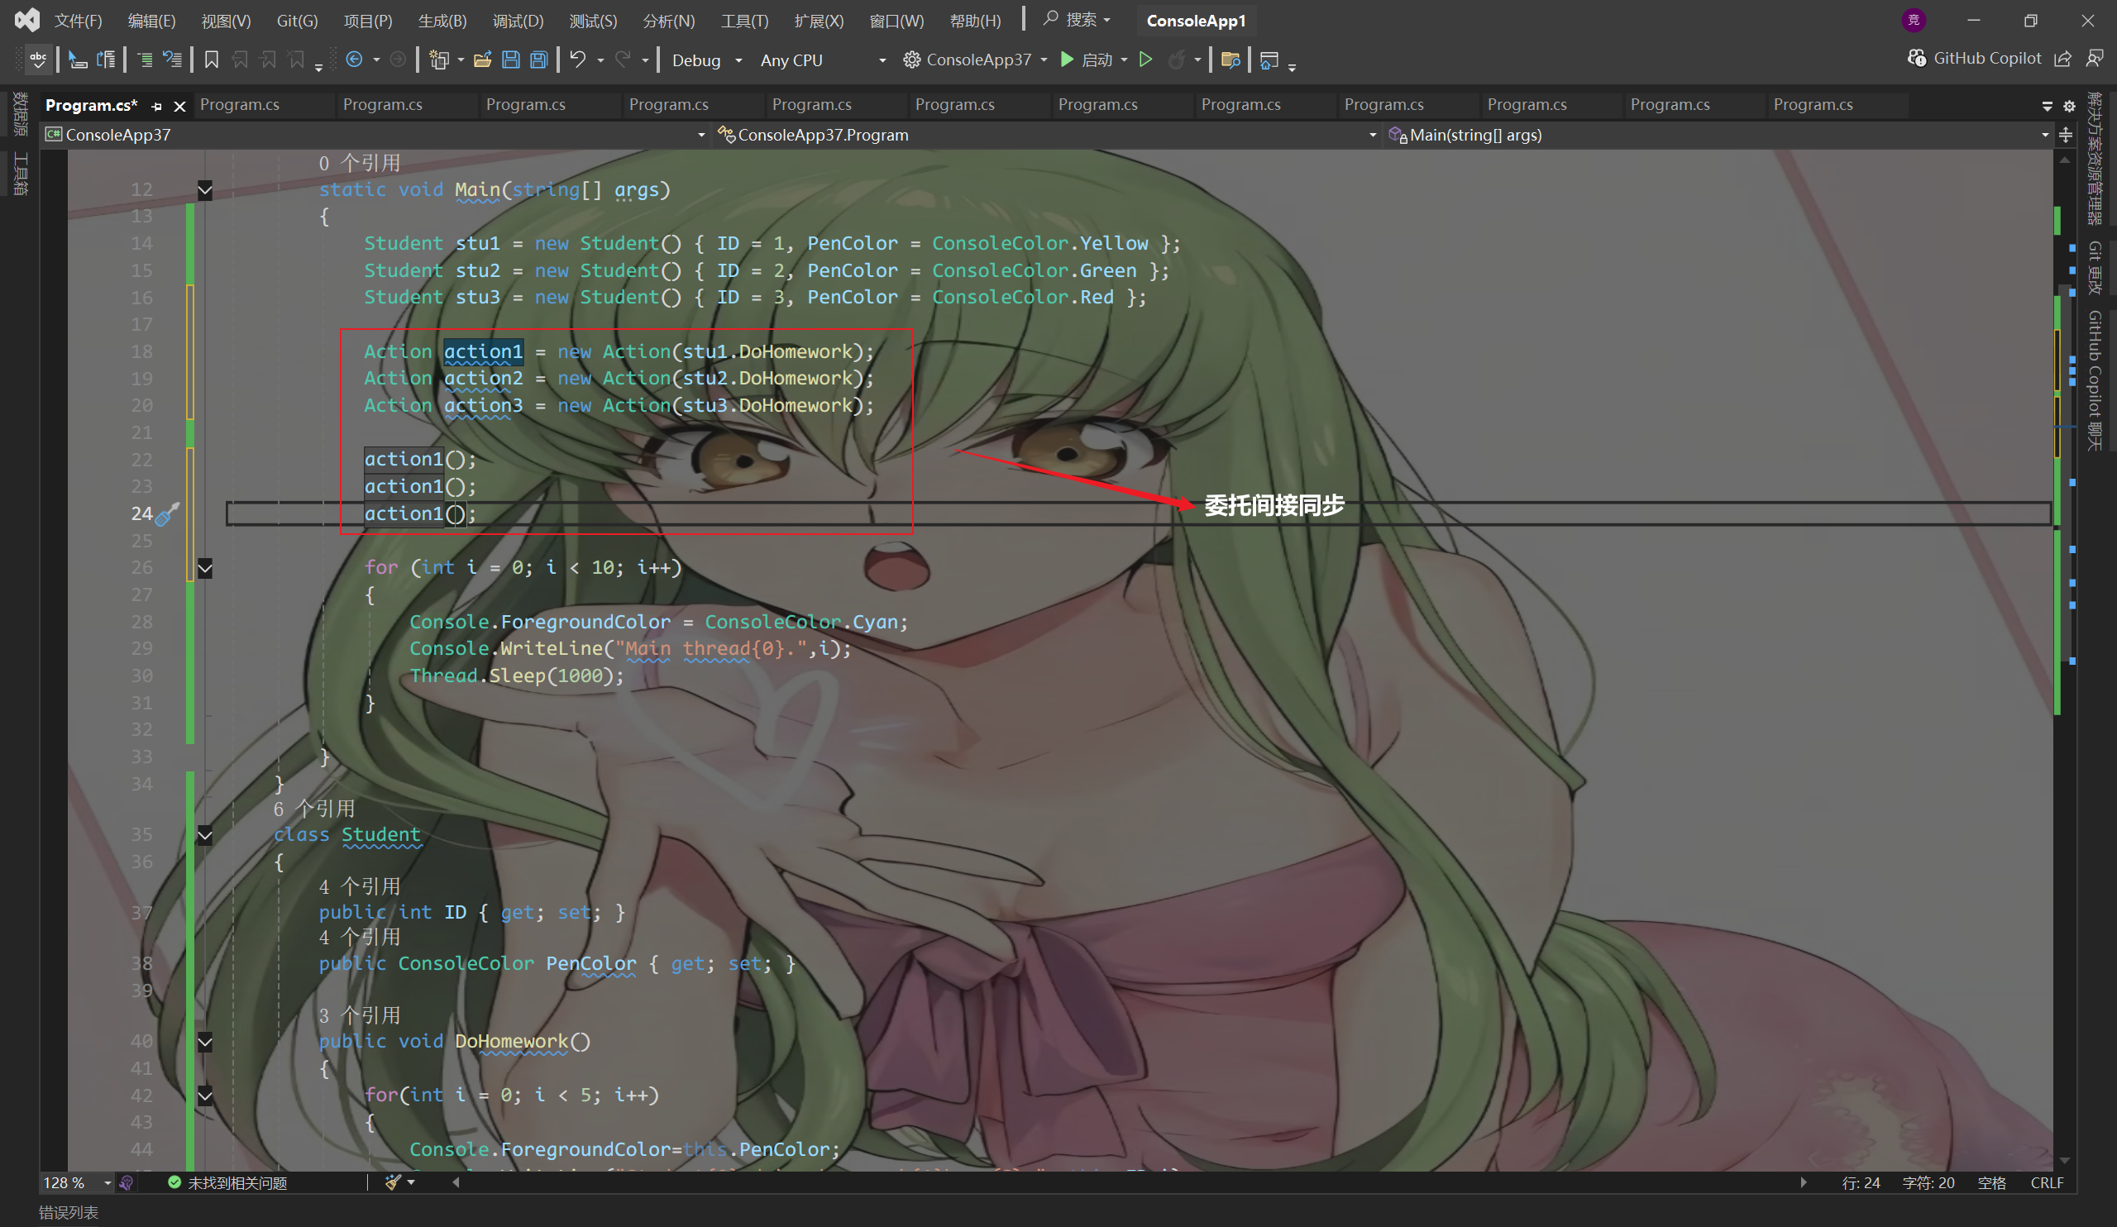Open the ConsoleApp37 startup project dropdown

click(975, 60)
